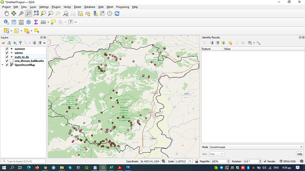Toggle the winter layer checkbox
305x171 pixels.
pyautogui.click(x=7, y=53)
